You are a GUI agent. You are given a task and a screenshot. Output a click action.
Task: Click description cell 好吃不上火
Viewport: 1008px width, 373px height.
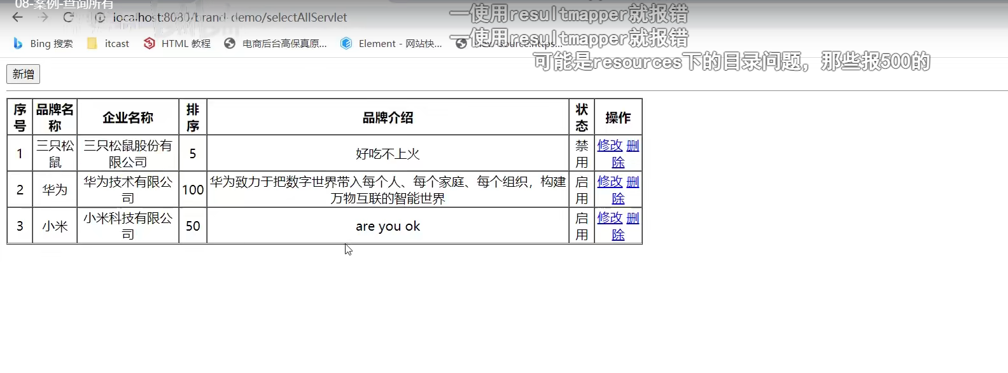388,154
